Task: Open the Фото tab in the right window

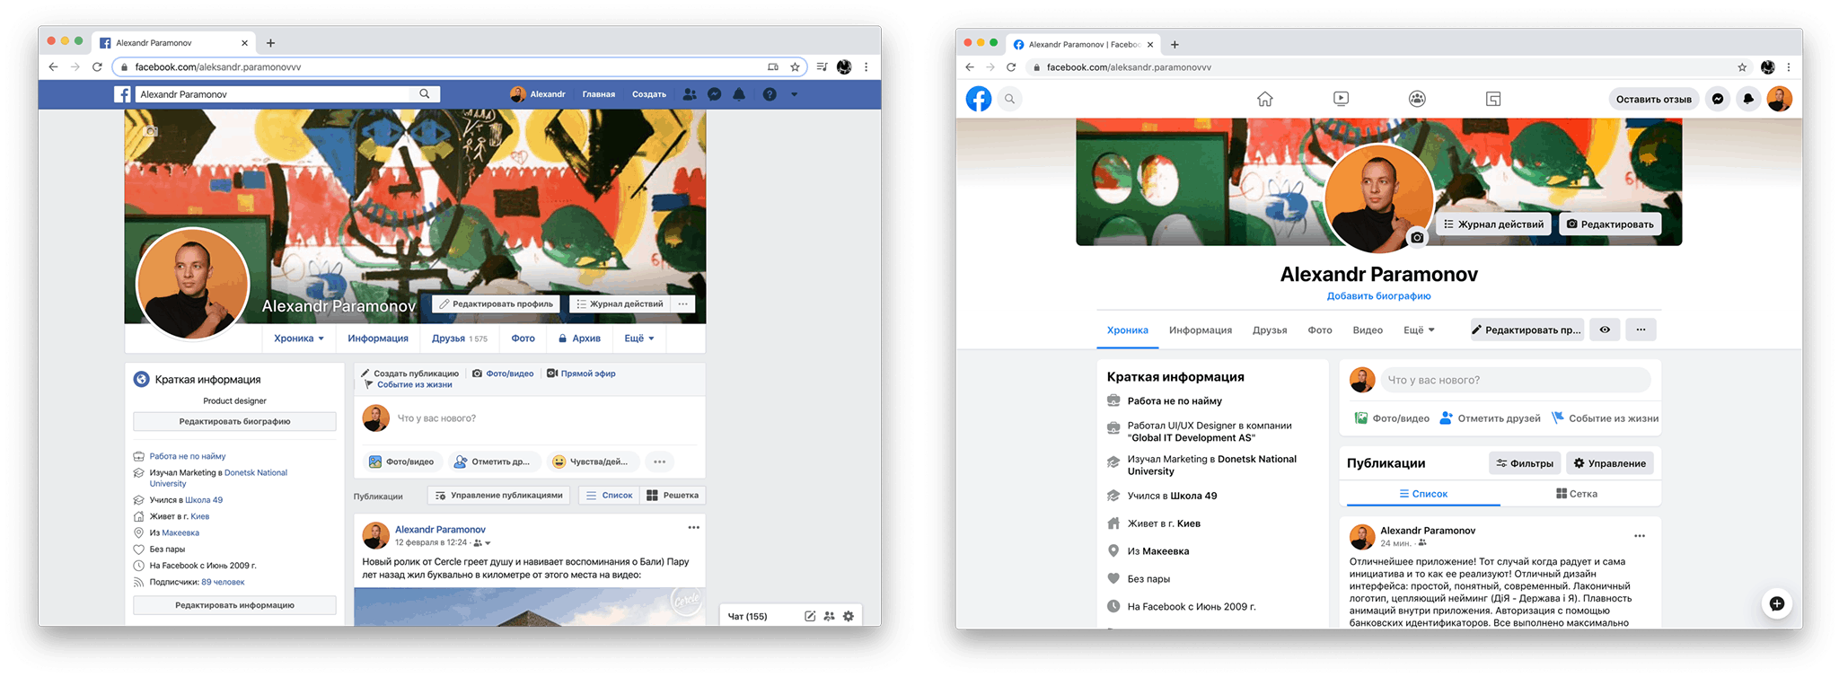Action: pyautogui.click(x=1320, y=330)
